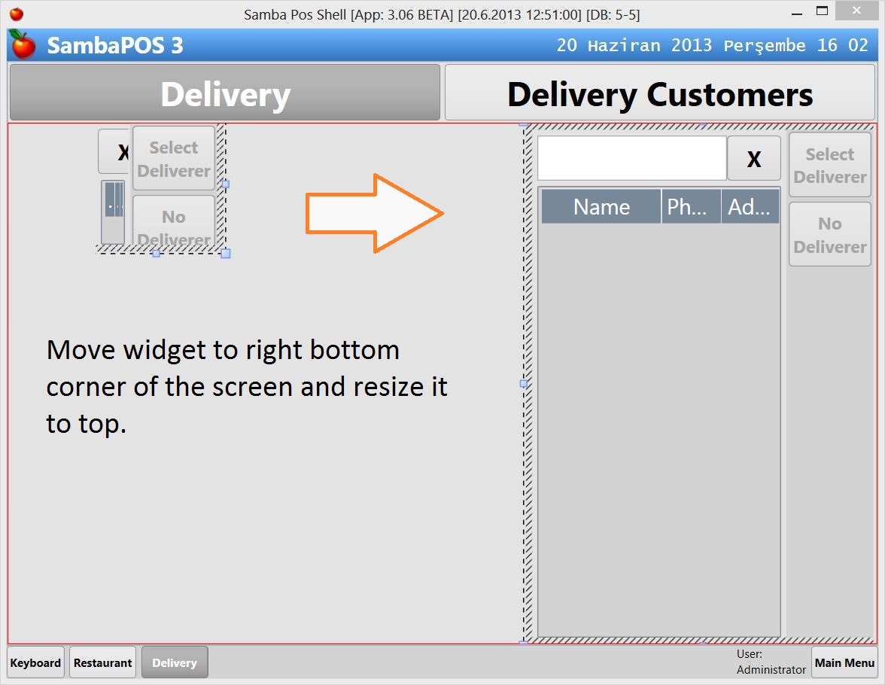This screenshot has width=885, height=685.
Task: Click Select Deliverer in small left widget
Action: pyautogui.click(x=174, y=159)
